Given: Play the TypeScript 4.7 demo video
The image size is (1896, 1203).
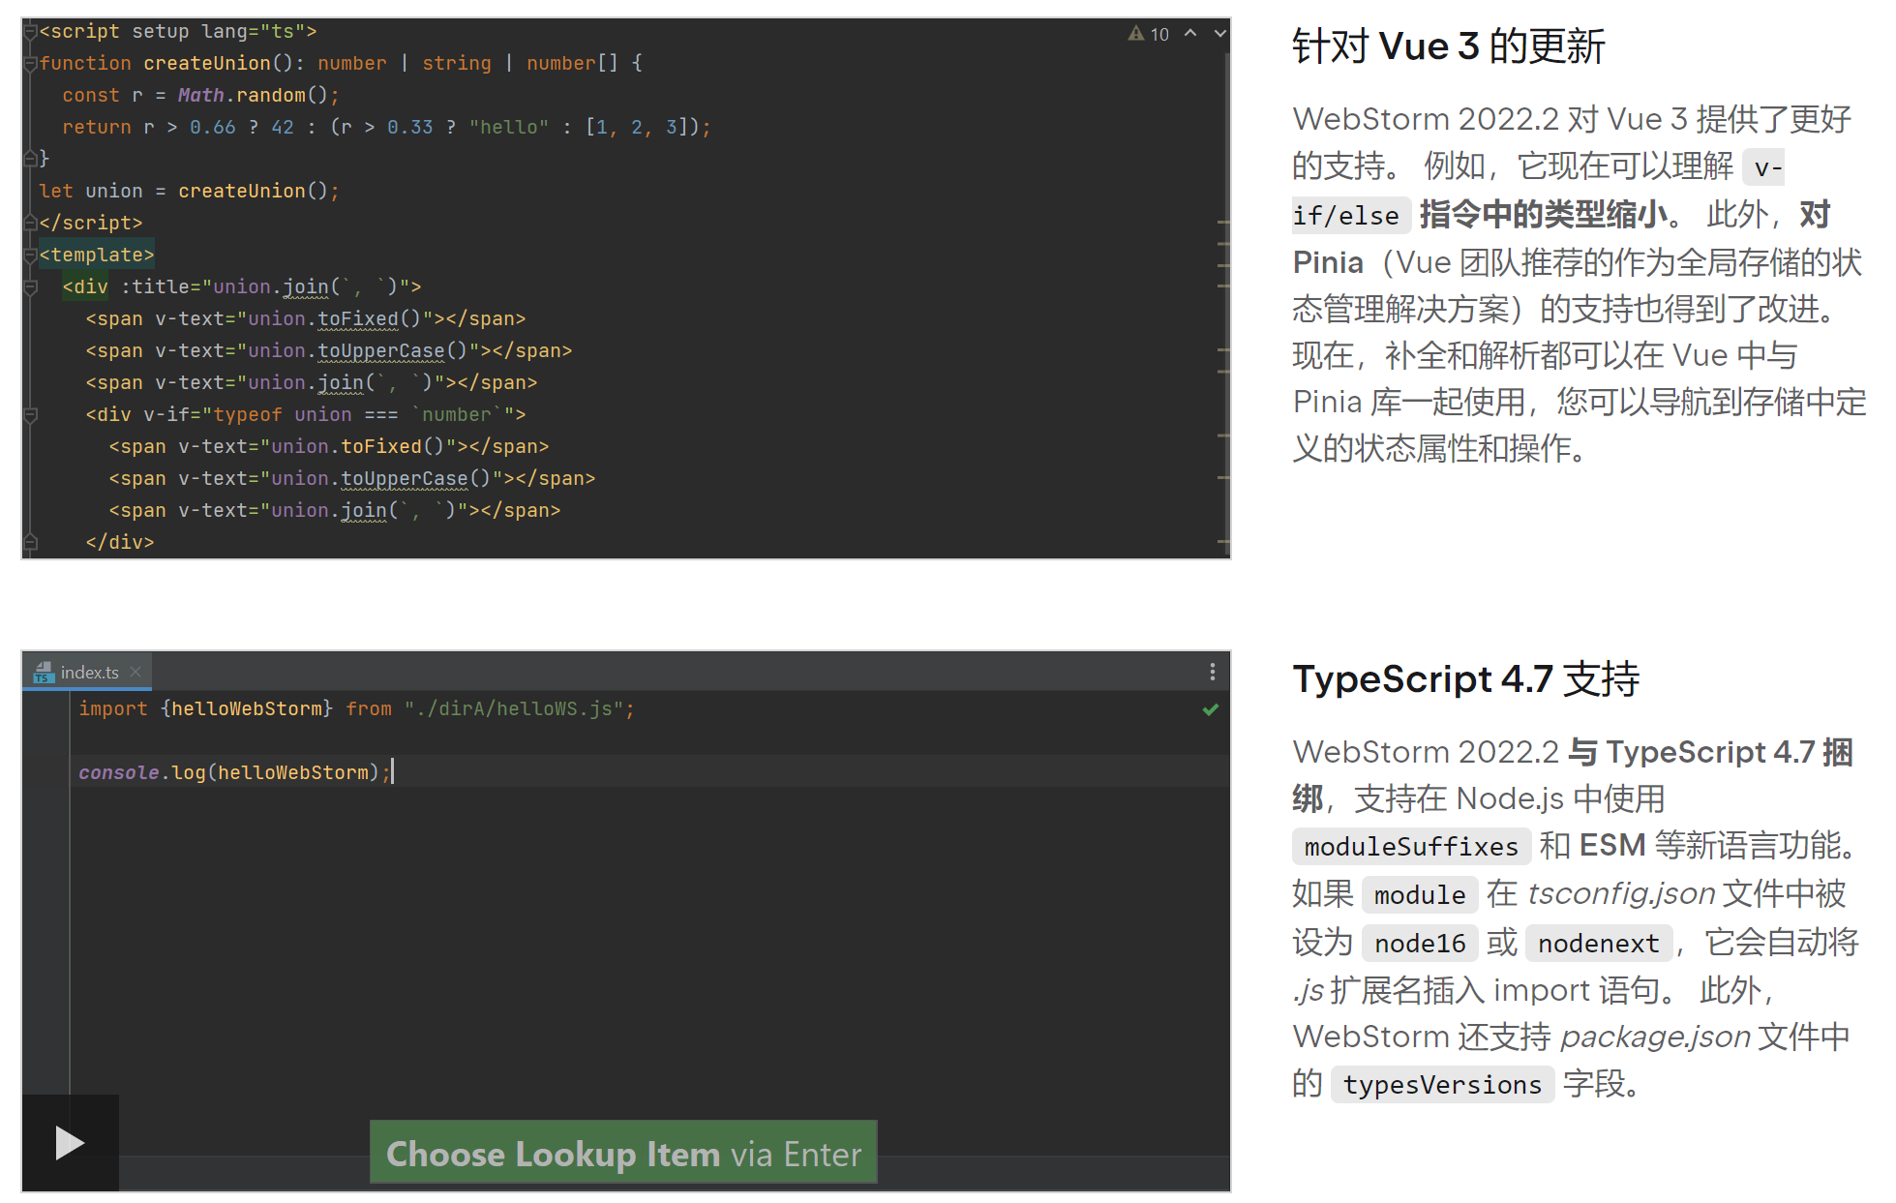Looking at the screenshot, I should pyautogui.click(x=70, y=1143).
